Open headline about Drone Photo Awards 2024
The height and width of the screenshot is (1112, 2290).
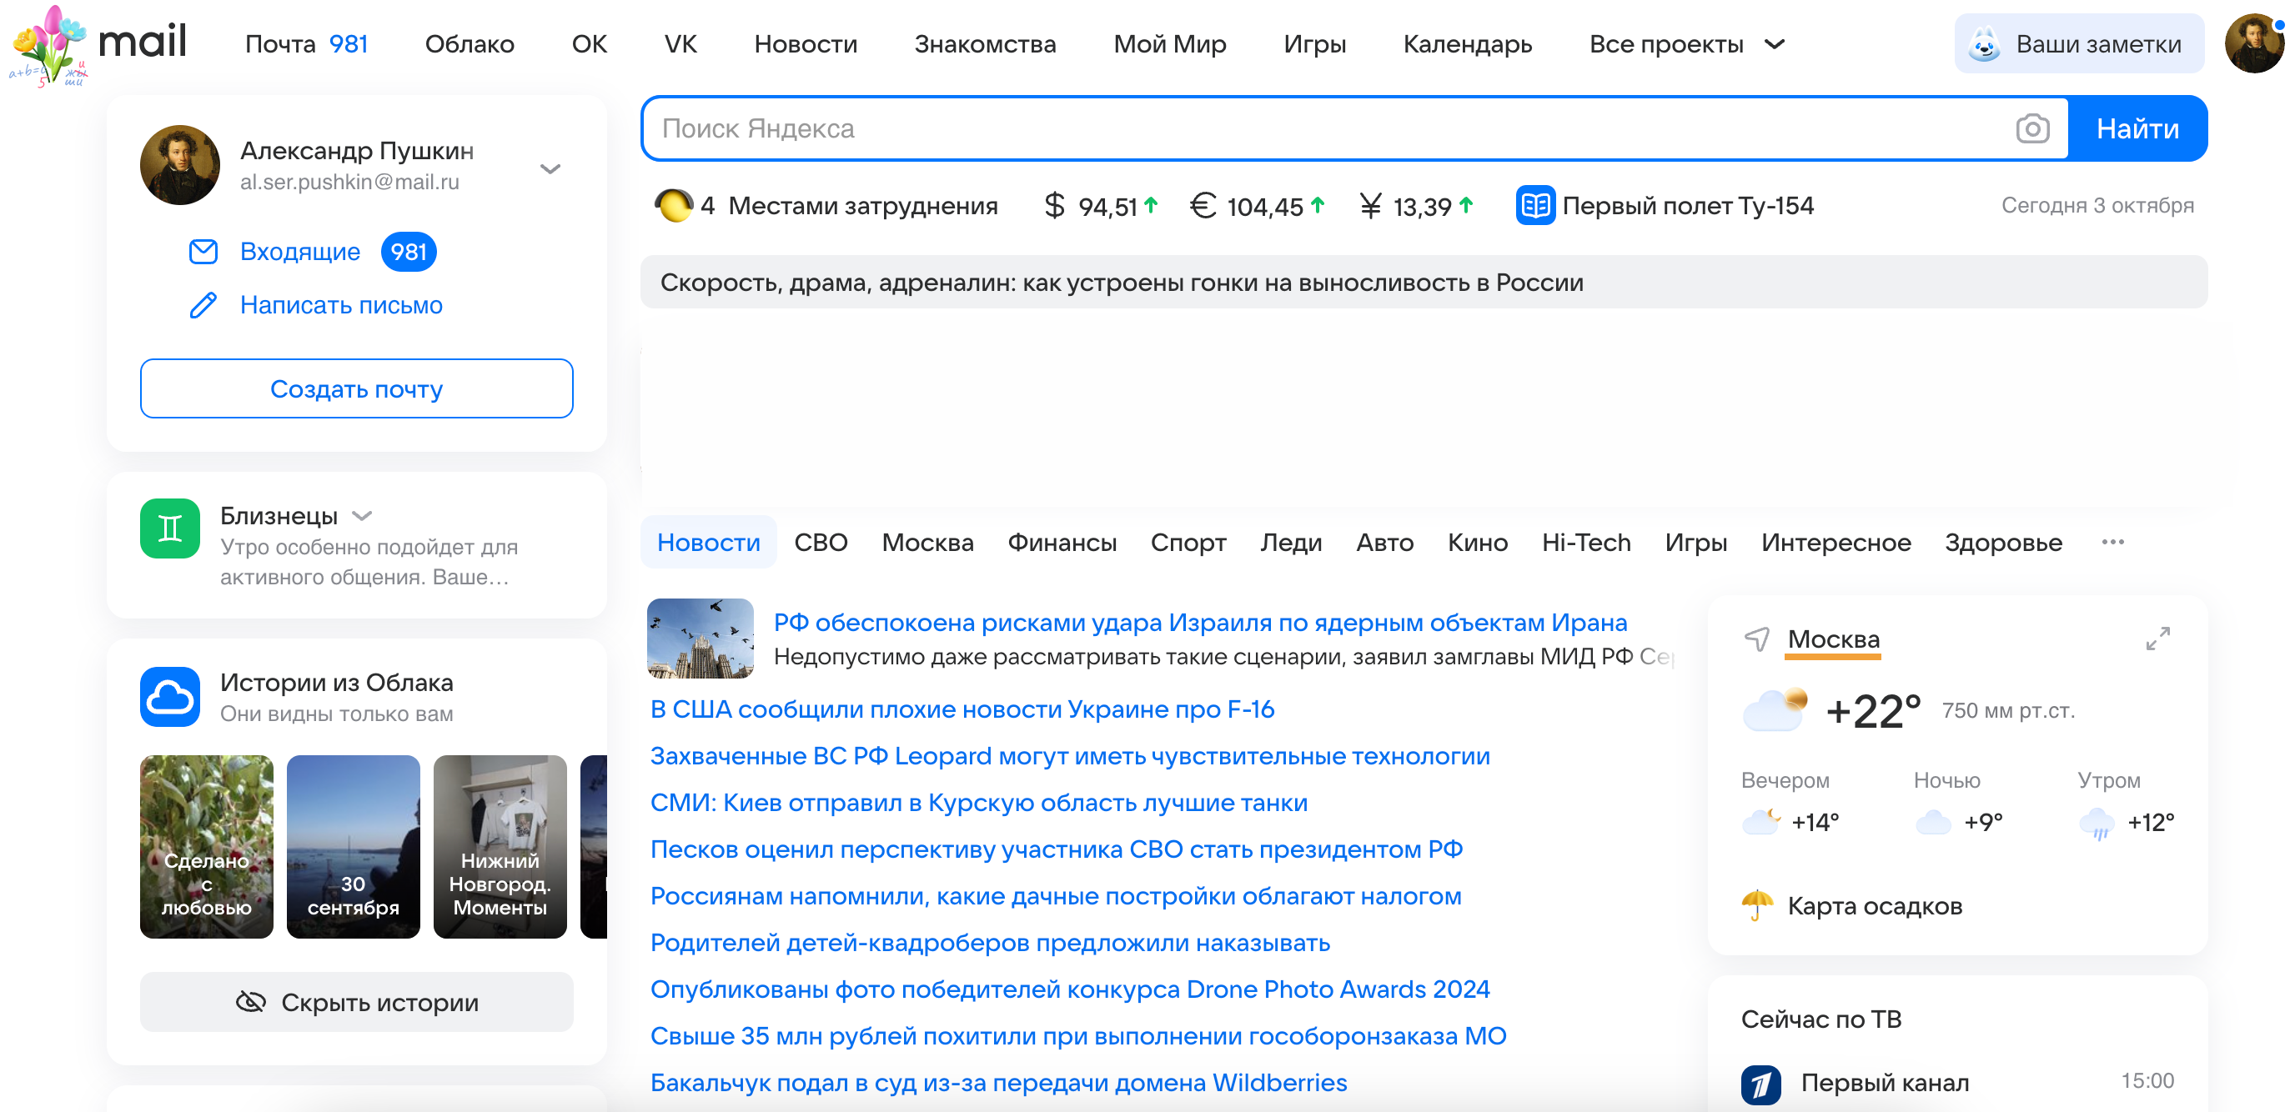tap(1069, 989)
